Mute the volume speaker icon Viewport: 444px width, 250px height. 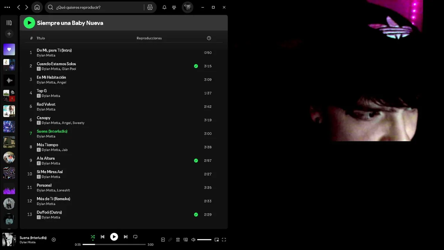193,240
